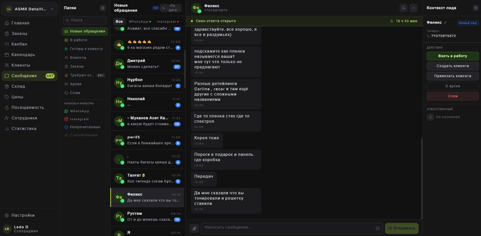481x236 pixels.
Task: Switch to the Все tab
Action: click(119, 22)
